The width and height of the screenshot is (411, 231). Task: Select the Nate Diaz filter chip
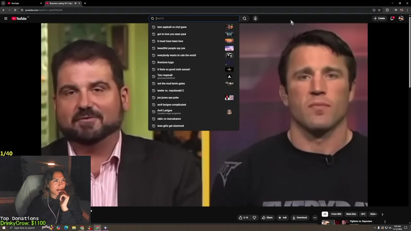[351, 214]
